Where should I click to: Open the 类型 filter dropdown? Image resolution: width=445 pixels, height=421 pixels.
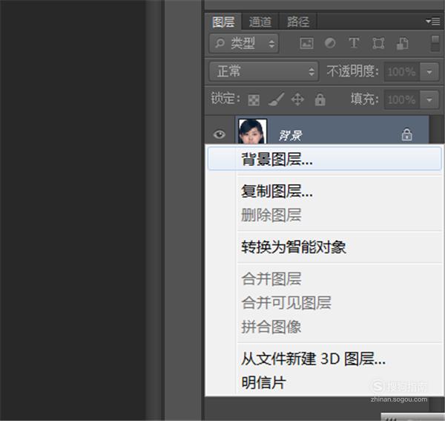[x=244, y=43]
